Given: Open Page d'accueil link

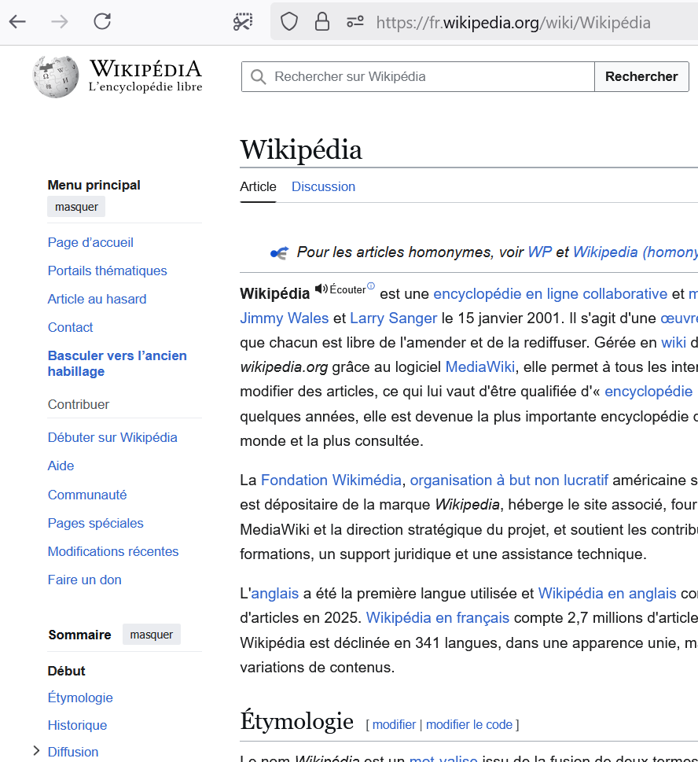Looking at the screenshot, I should [x=90, y=242].
